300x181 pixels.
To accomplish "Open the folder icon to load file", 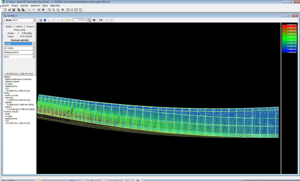I will pyautogui.click(x=9, y=10).
